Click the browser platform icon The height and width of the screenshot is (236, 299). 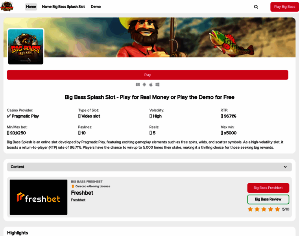[x=138, y=85]
